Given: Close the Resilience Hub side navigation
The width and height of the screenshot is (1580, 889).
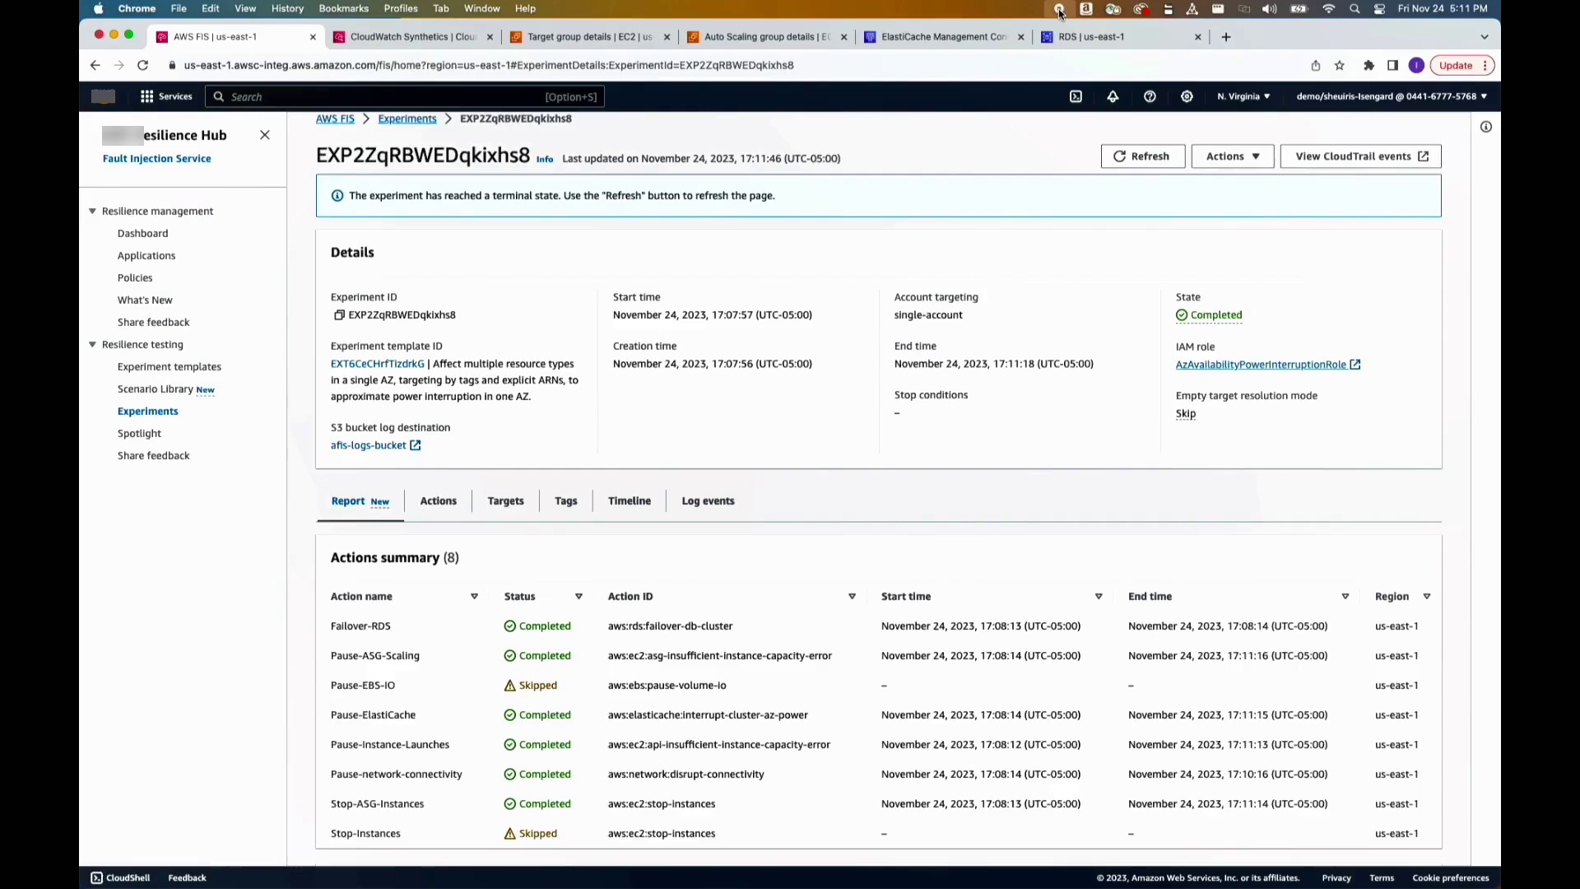Looking at the screenshot, I should click(x=265, y=135).
